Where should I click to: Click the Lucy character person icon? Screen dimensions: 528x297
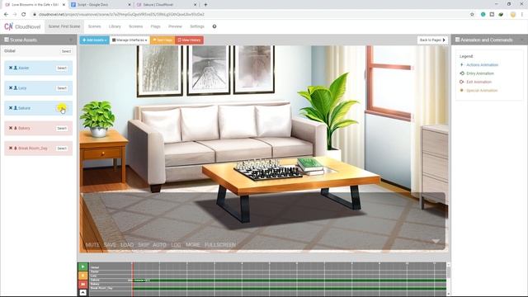pos(16,88)
